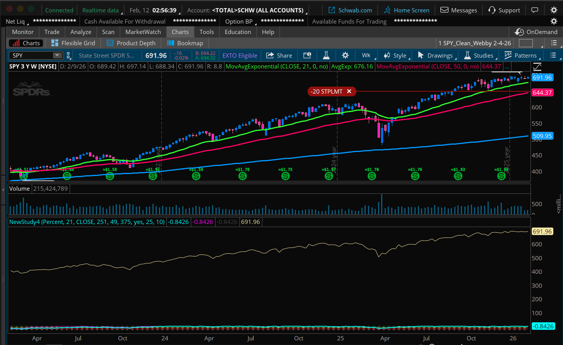The width and height of the screenshot is (563, 345).
Task: Click the 644.37 red EMA price label
Action: 542,93
